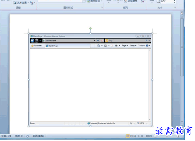Click the picture's right-middle sizing handle
Screen dimensions: 195x141
(x=152, y=80)
